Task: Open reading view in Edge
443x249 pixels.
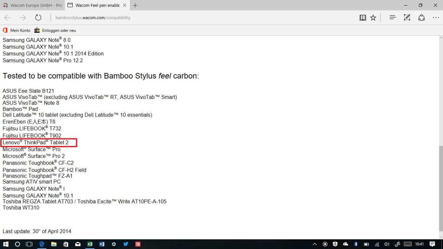Action: coord(363,18)
